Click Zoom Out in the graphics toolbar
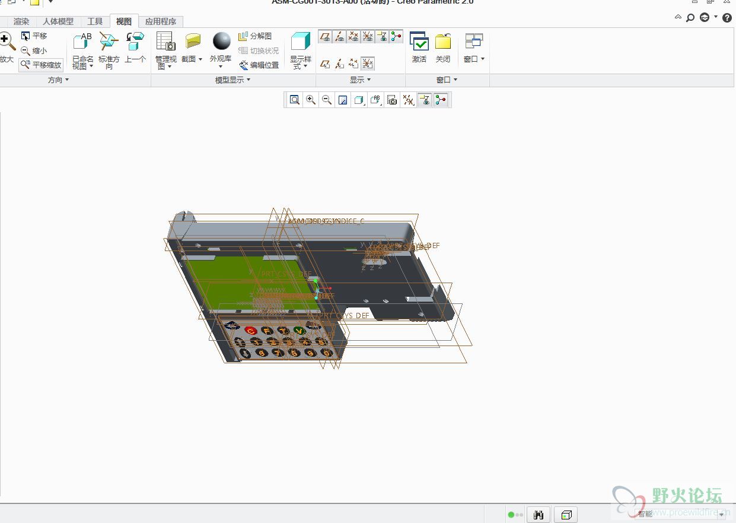 (x=326, y=100)
